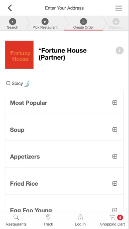The width and height of the screenshot is (129, 229).
Task: Go to step 1 Search
Action: (x=13, y=24)
